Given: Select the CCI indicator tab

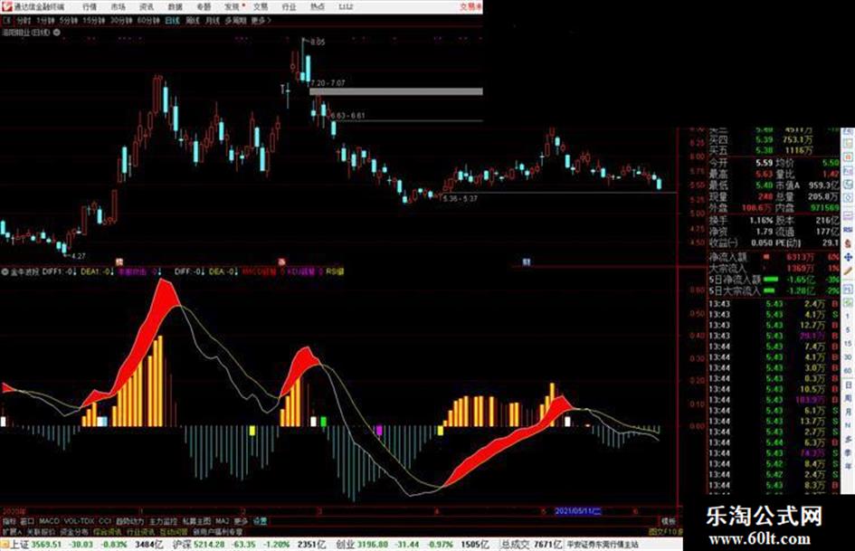Looking at the screenshot, I should pos(105,521).
